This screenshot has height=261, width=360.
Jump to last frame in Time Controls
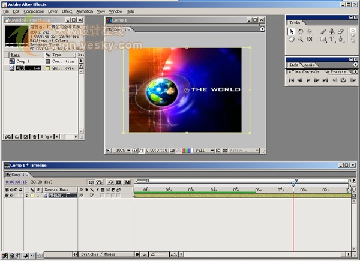point(325,80)
